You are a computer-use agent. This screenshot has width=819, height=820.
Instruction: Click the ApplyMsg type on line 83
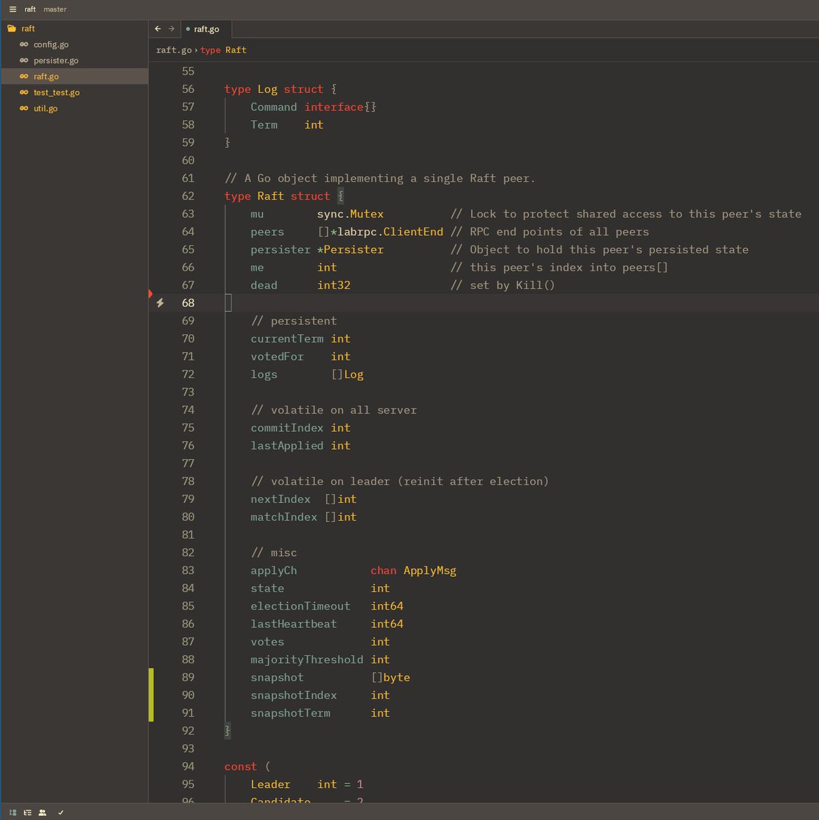[x=430, y=571]
